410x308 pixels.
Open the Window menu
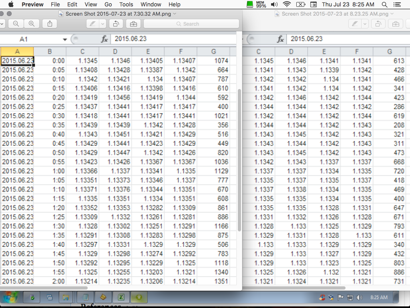151,4
